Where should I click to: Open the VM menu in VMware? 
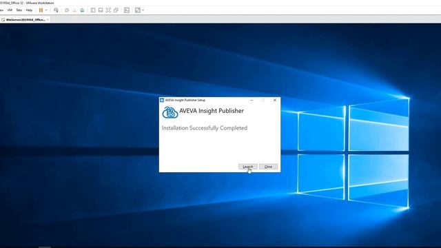(x=10, y=10)
